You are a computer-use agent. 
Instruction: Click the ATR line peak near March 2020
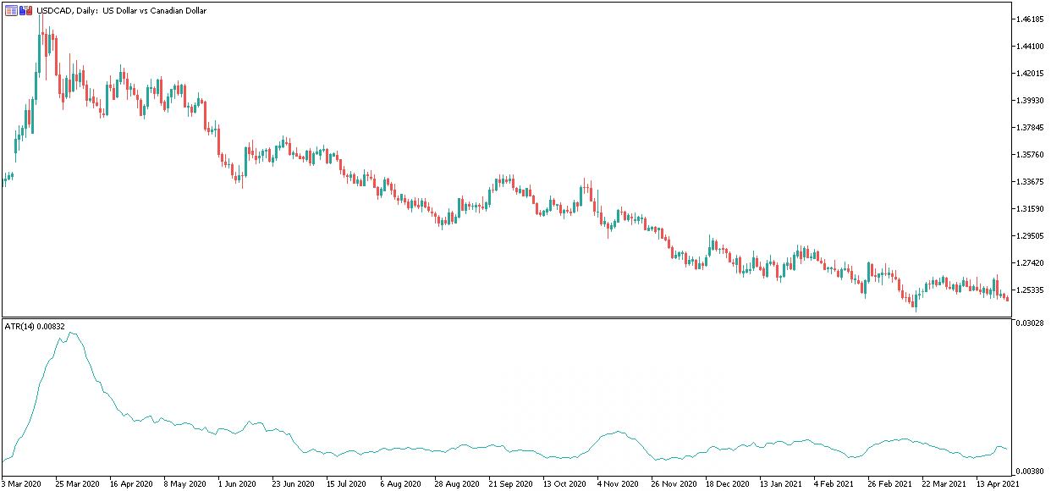71,333
